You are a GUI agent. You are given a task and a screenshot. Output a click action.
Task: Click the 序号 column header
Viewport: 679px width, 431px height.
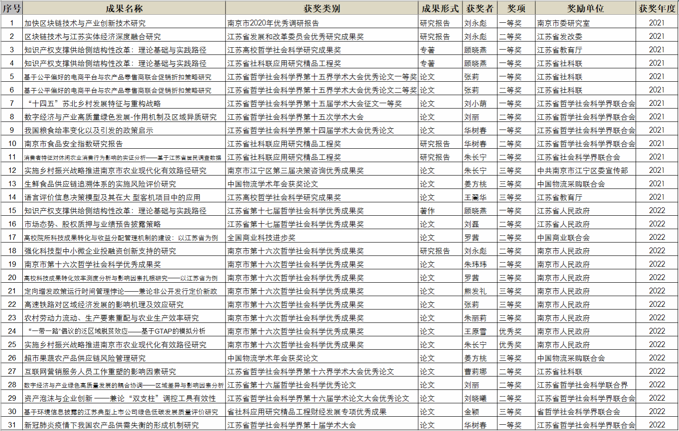[x=12, y=8]
